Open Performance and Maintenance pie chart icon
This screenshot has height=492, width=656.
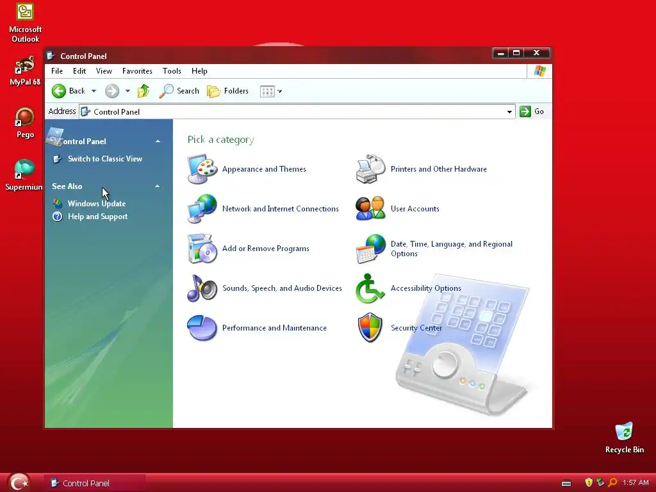(x=202, y=328)
